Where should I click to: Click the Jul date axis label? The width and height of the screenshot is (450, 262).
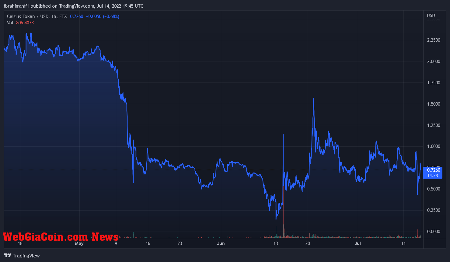[358, 243]
